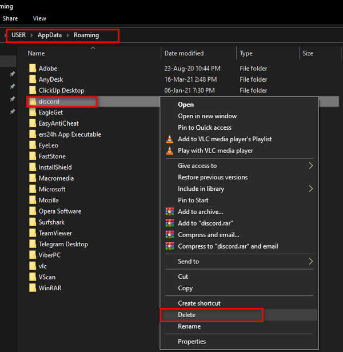Click the EyeLeo folder icon
This screenshot has width=343, height=352.
tap(33, 145)
